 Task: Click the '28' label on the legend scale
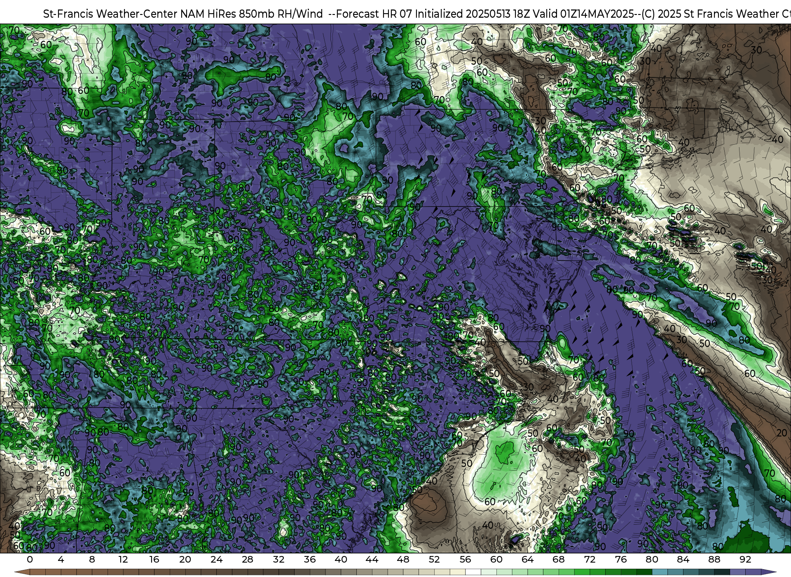tap(248, 559)
